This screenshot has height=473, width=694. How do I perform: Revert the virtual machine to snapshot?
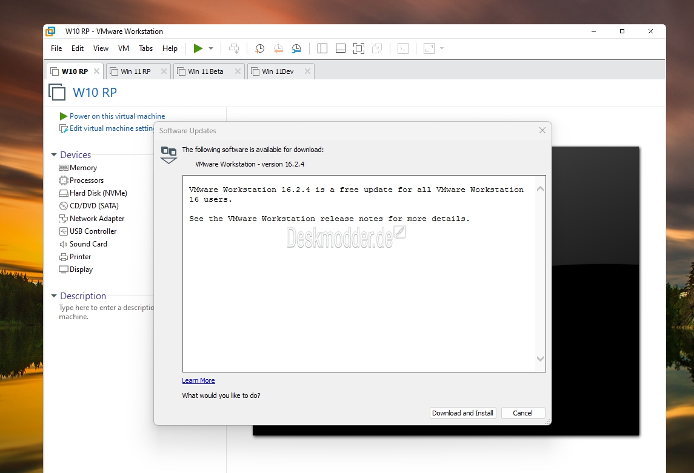pyautogui.click(x=278, y=48)
